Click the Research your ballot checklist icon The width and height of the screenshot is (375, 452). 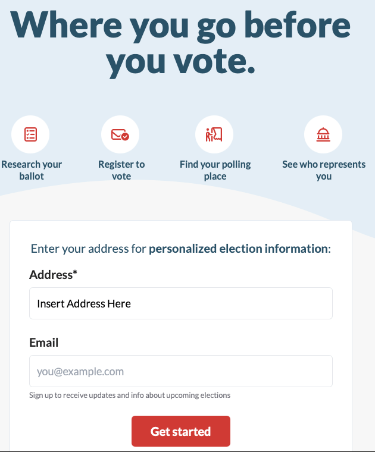point(30,134)
